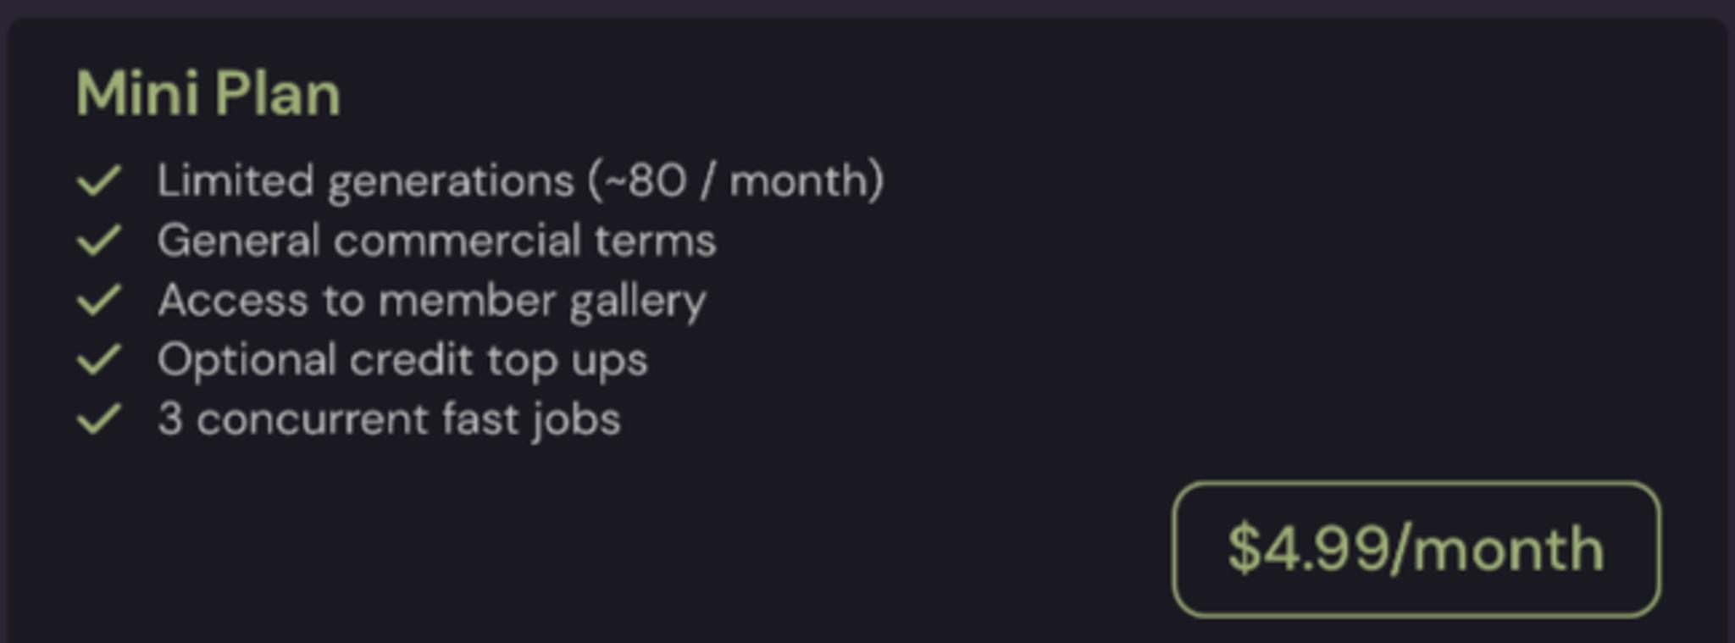This screenshot has width=1735, height=643.
Task: Open the General commercial terms text
Action: coord(437,241)
